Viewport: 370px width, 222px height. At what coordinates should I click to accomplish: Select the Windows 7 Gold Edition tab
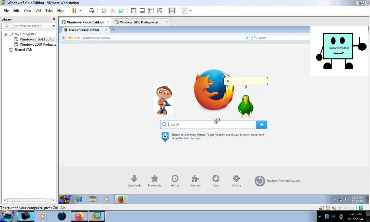[x=86, y=22]
